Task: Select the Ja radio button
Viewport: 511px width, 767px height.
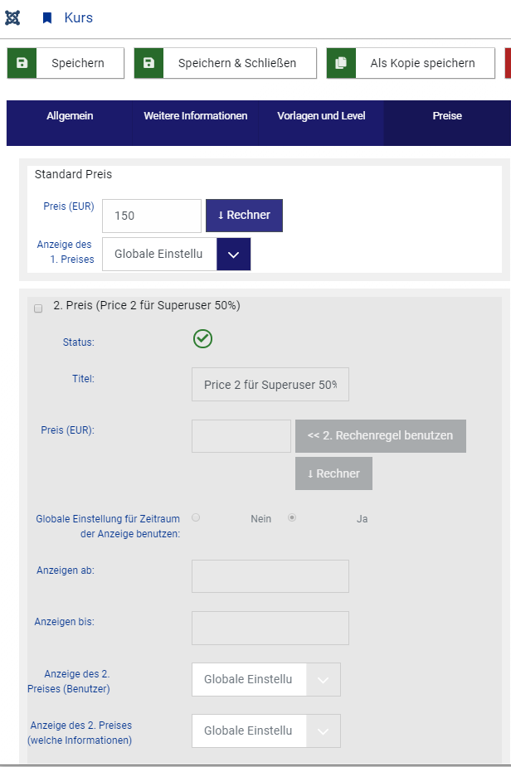Action: point(292,517)
